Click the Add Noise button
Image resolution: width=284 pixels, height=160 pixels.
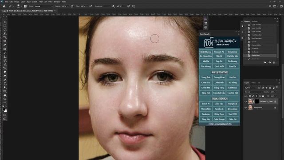(x=233, y=88)
